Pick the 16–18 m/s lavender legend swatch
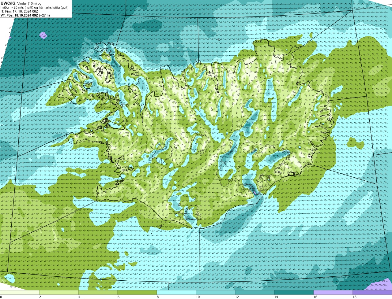Image resolution: width=392 pixels, height=299 pixels. coord(333,293)
